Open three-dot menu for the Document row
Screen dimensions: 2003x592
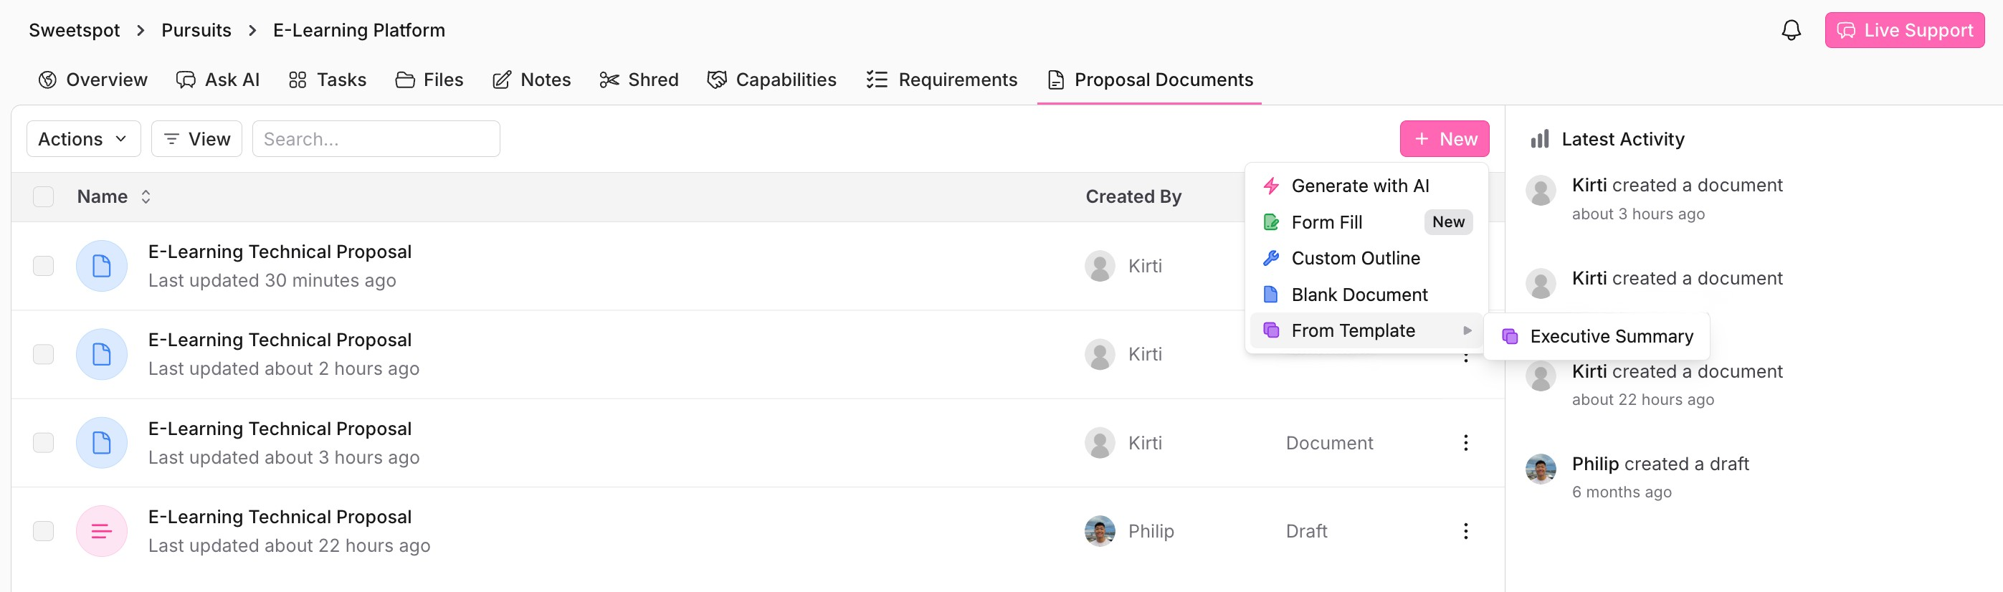[1465, 443]
